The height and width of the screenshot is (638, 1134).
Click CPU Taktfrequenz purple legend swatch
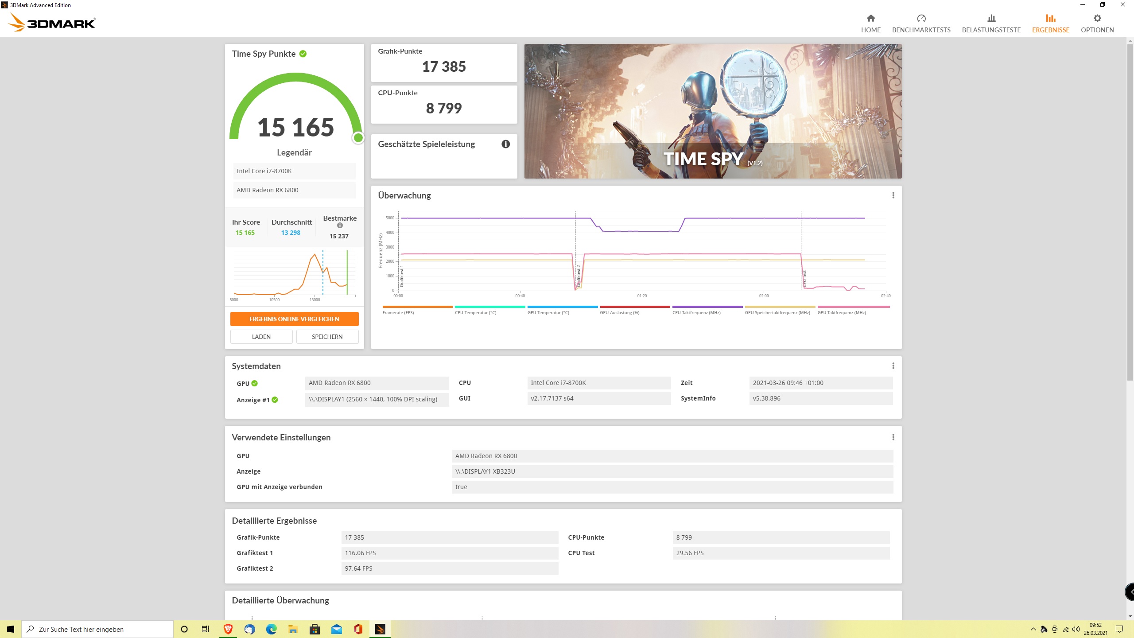click(x=707, y=307)
